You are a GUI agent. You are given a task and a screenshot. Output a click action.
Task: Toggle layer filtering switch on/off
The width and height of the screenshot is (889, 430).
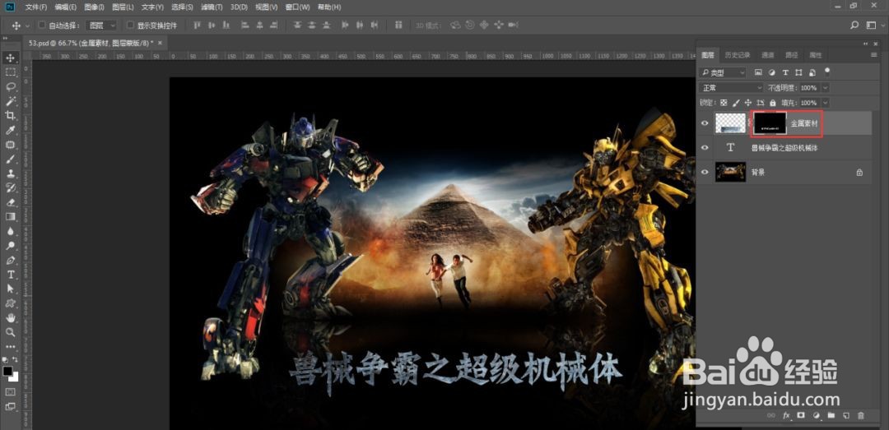827,72
